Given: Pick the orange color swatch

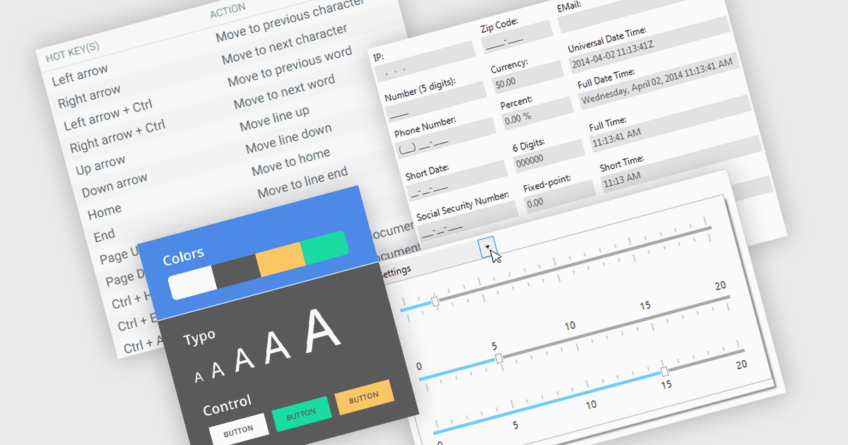Looking at the screenshot, I should [x=281, y=260].
